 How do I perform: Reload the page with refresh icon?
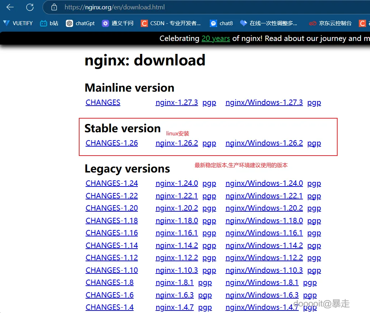pos(30,7)
